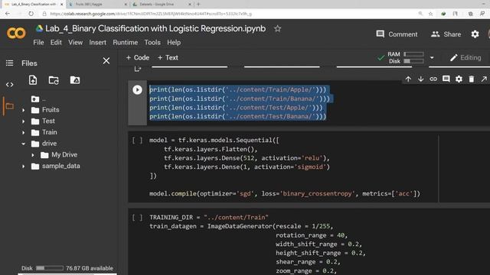Select the Files folder sidebar icon
The height and width of the screenshot is (275, 490).
pos(9,106)
